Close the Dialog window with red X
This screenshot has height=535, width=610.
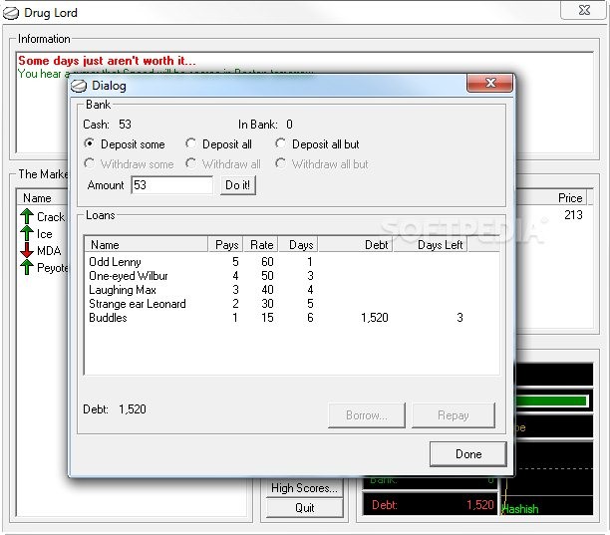490,83
